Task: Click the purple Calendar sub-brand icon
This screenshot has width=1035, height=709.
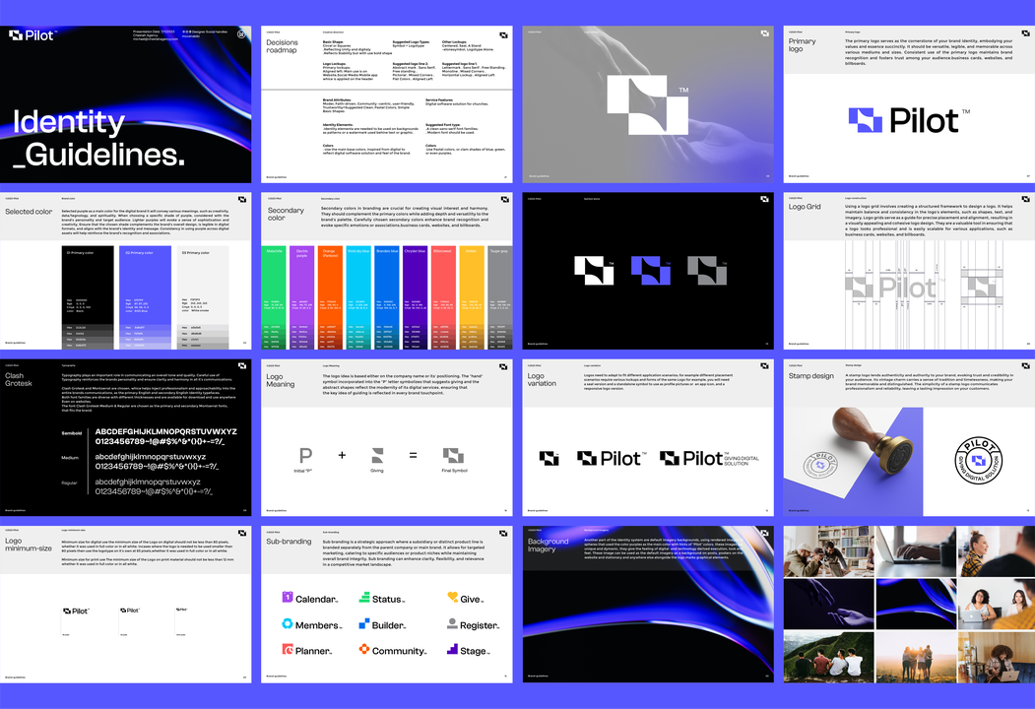Action: 288,597
